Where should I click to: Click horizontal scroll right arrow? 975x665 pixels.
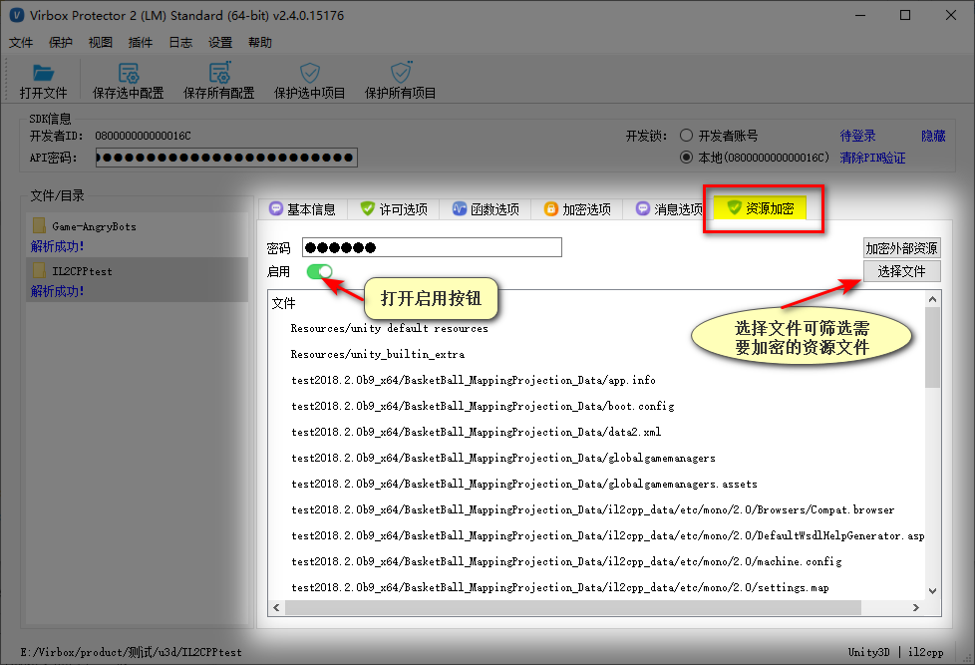(x=916, y=608)
